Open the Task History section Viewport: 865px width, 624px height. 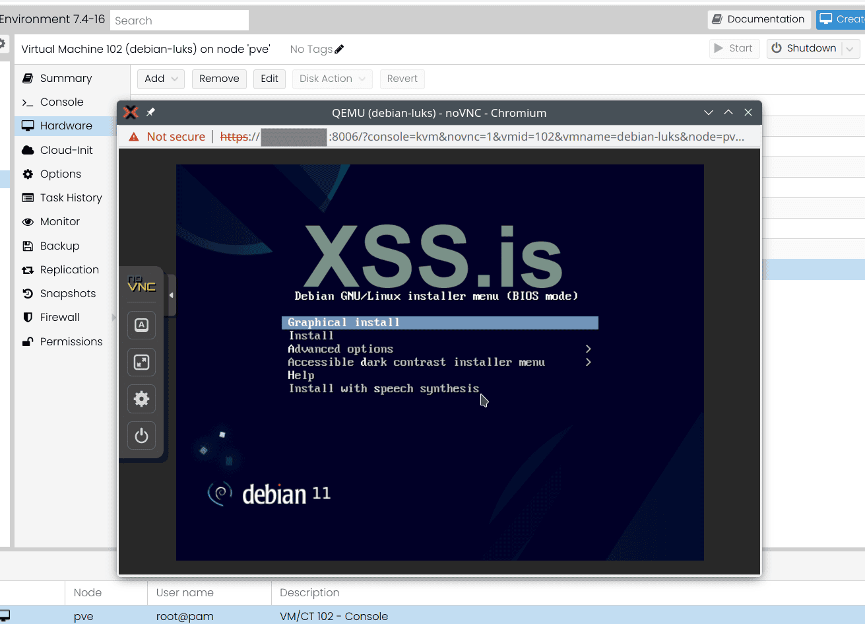(71, 197)
